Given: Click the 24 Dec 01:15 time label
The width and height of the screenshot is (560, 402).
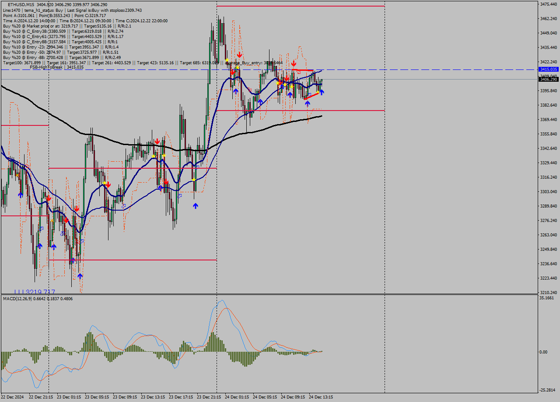Looking at the screenshot, I should coord(237,397).
